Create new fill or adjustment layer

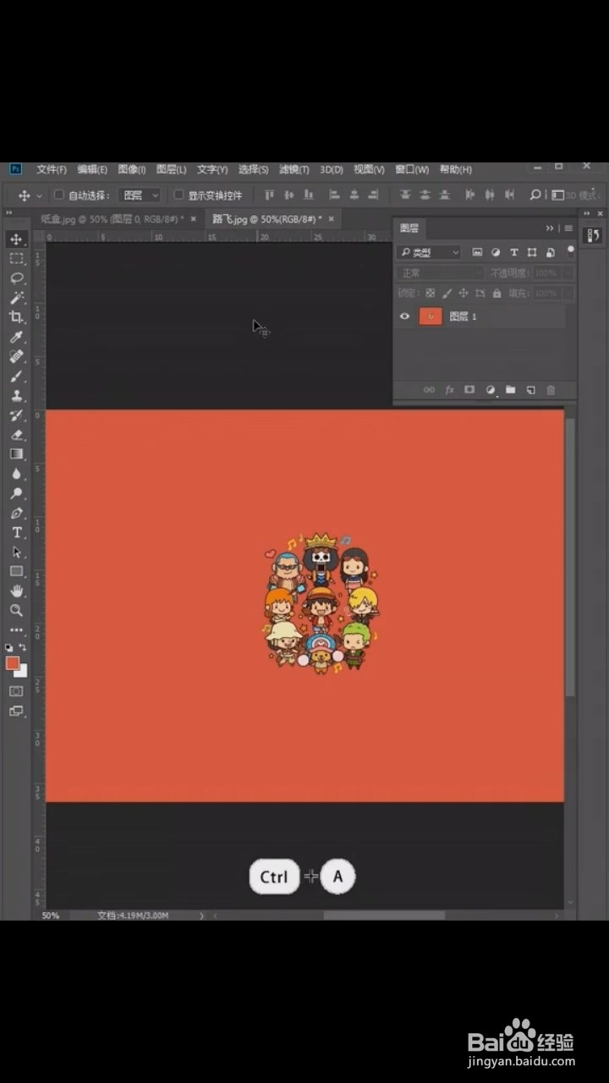pyautogui.click(x=490, y=390)
